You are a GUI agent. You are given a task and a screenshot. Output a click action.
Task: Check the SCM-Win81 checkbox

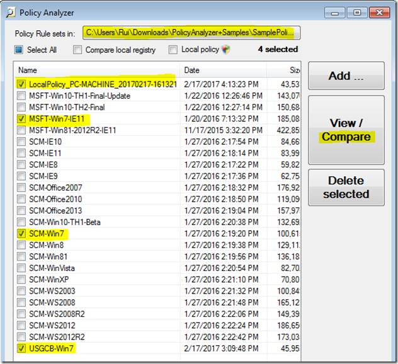(21, 256)
